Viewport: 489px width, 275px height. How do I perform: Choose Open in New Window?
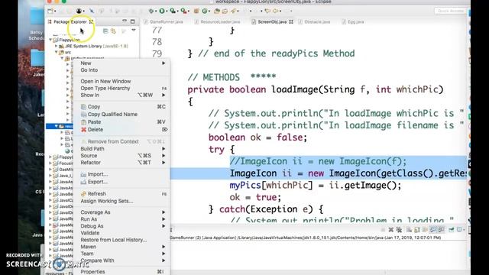coord(122,81)
